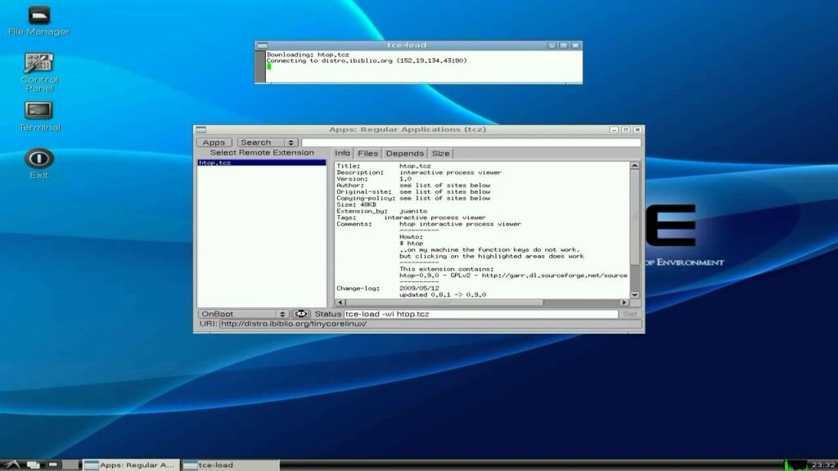The height and width of the screenshot is (471, 838).
Task: Click the search text input field
Action: (x=471, y=142)
